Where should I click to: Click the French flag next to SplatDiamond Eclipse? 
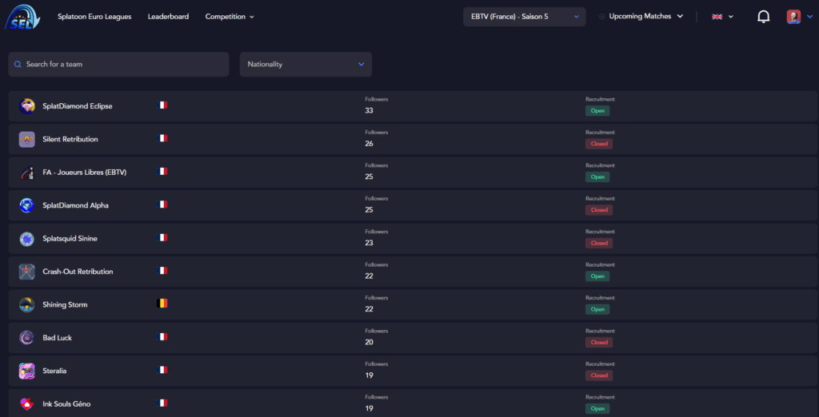tap(162, 105)
